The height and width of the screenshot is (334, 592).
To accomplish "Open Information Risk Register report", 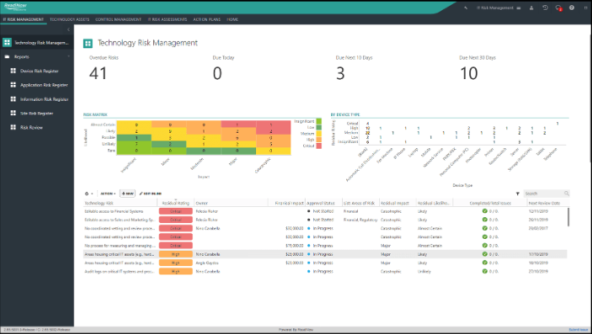I will click(44, 99).
